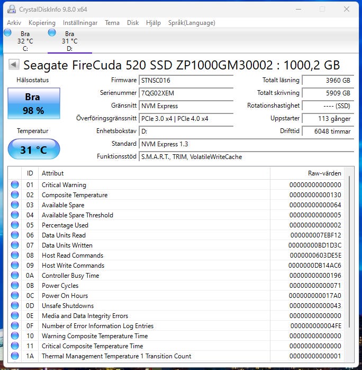Click the 31 °C temperature button
The height and width of the screenshot is (370, 362).
point(34,150)
